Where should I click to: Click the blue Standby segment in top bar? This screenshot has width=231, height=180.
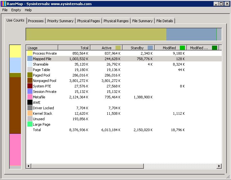tap(191, 34)
